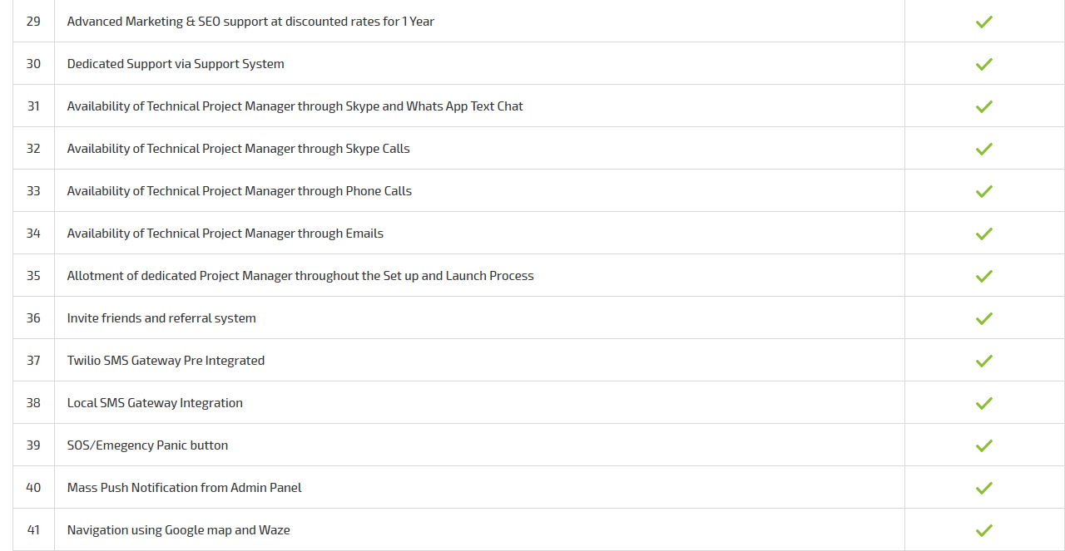This screenshot has width=1065, height=551.
Task: Click the text 'Dedicated Support via Support System'
Action: pyautogui.click(x=176, y=64)
